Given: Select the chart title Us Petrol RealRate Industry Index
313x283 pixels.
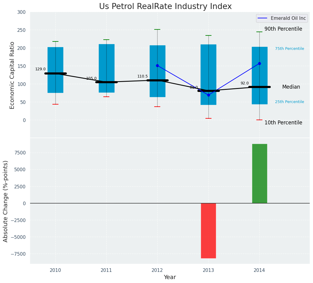Looking at the screenshot, I should [165, 7].
